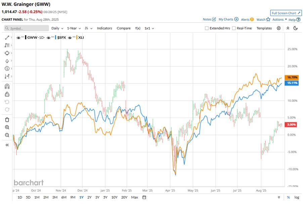Collapse the left drawing toolbar
This screenshot has height=204, width=303.
(7, 145)
